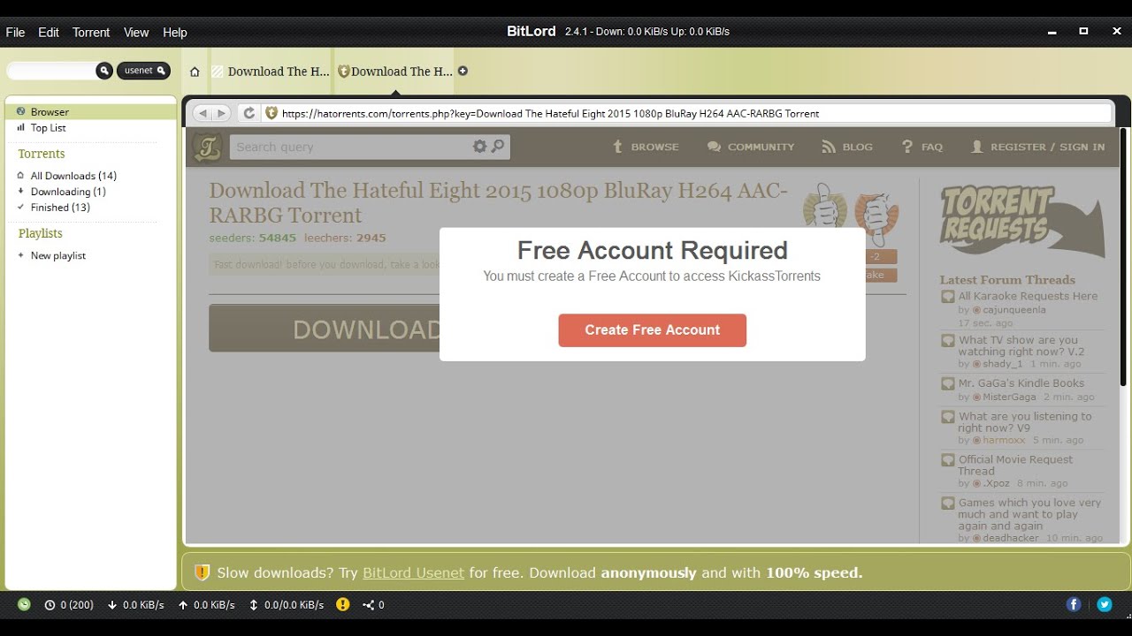The width and height of the screenshot is (1132, 636).
Task: Go to home tab icon
Action: 195,72
